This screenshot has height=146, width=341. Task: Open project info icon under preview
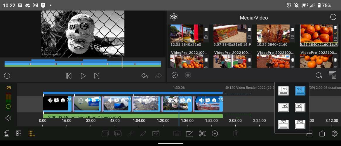[x=7, y=76]
